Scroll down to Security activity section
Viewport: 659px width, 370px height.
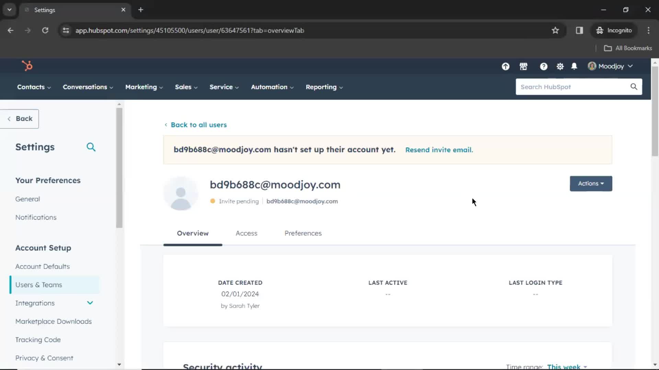223,366
